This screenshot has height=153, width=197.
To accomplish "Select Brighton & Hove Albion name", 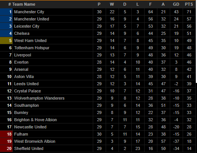I will [35, 120].
